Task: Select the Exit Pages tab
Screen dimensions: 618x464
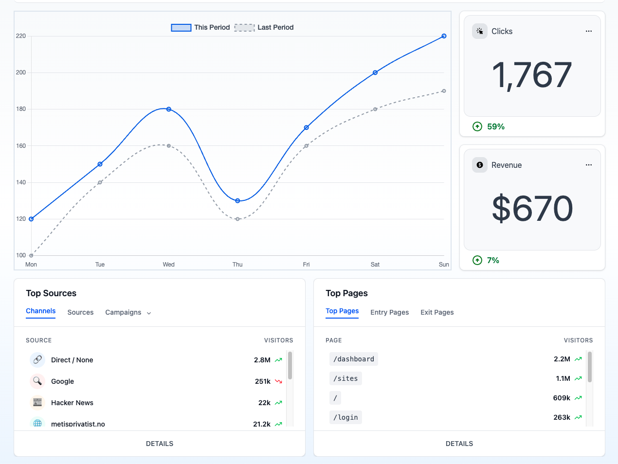Action: (x=437, y=312)
